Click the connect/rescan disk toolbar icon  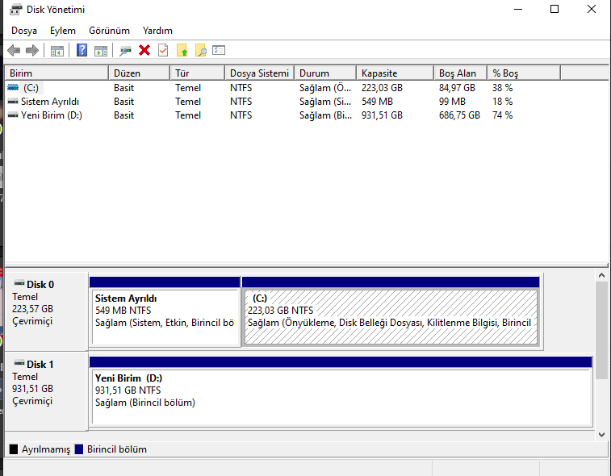coord(125,51)
